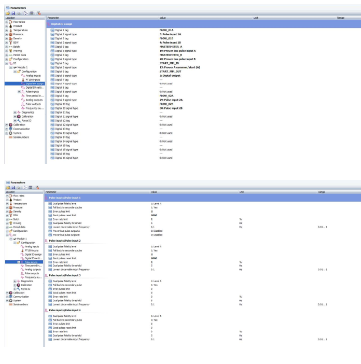Expand Flow rates node in Digital IO assign window

[7, 22]
